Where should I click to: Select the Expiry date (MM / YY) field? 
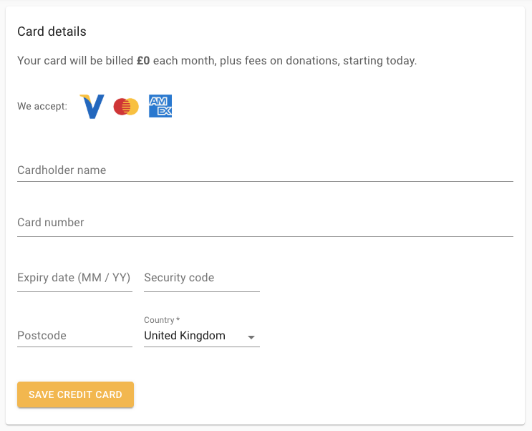coord(74,278)
